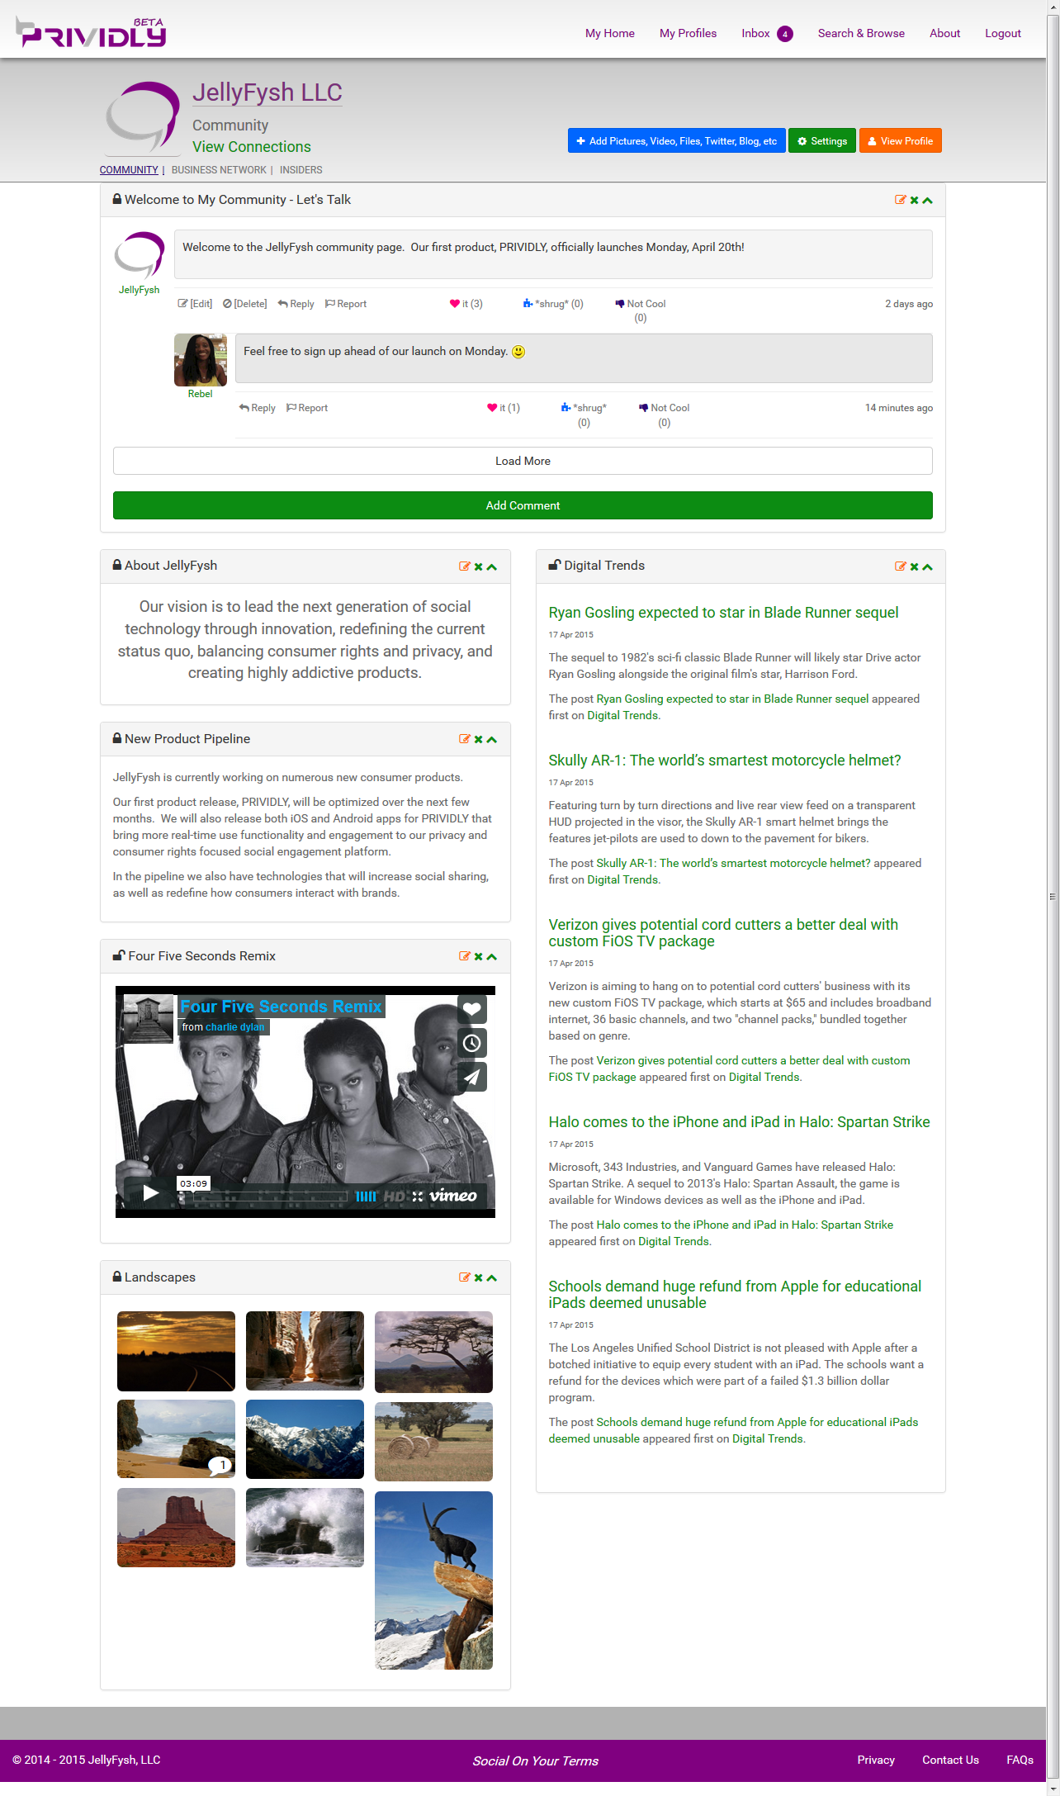Toggle privacy lock on Four Five Seconds Remix
The height and width of the screenshot is (1796, 1060).
[x=119, y=956]
